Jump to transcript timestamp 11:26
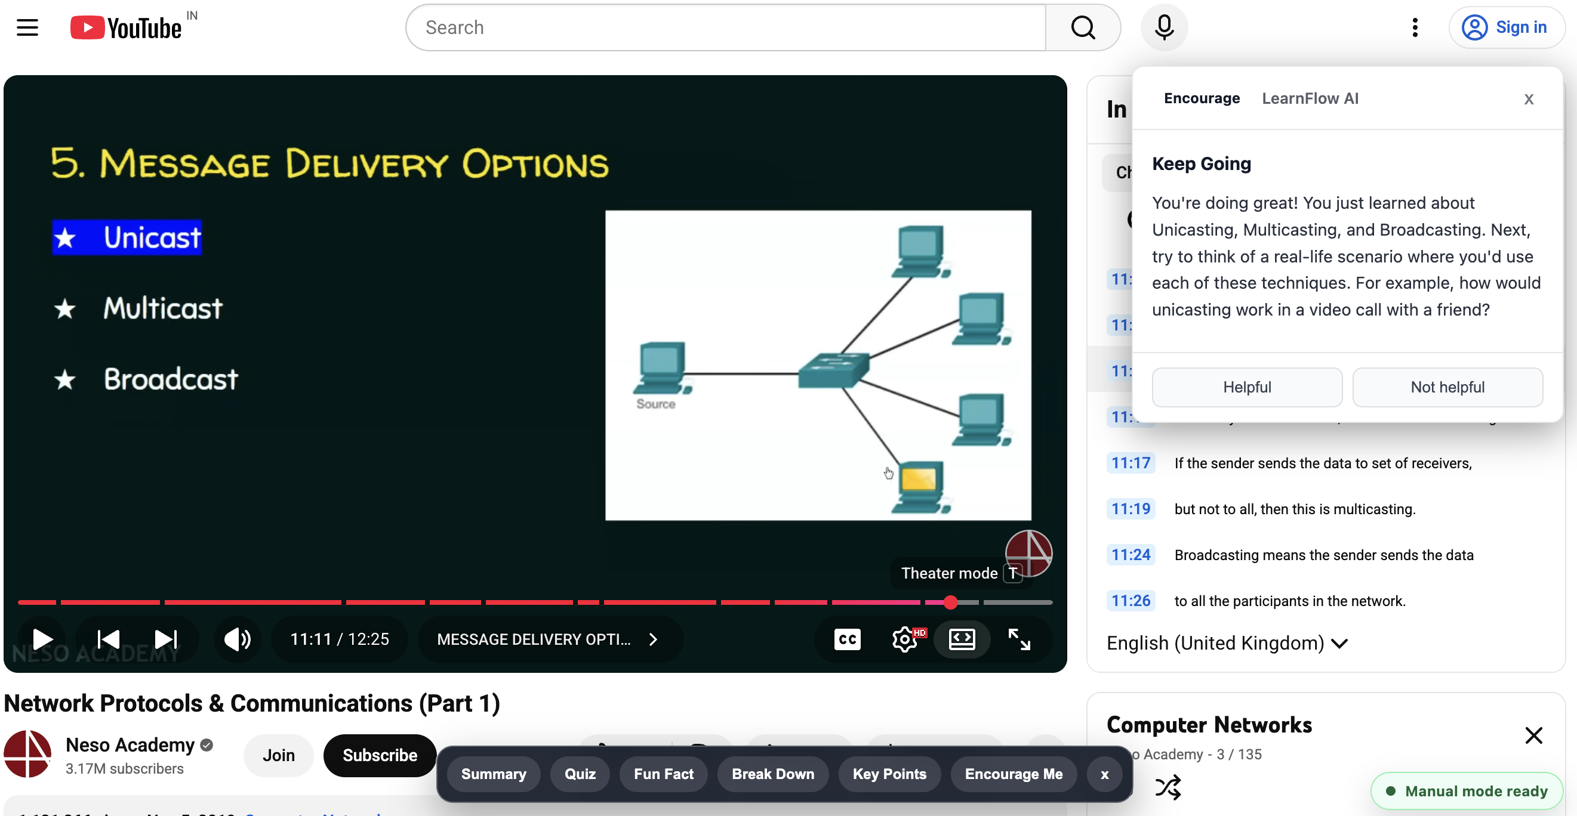This screenshot has width=1577, height=816. 1131,601
